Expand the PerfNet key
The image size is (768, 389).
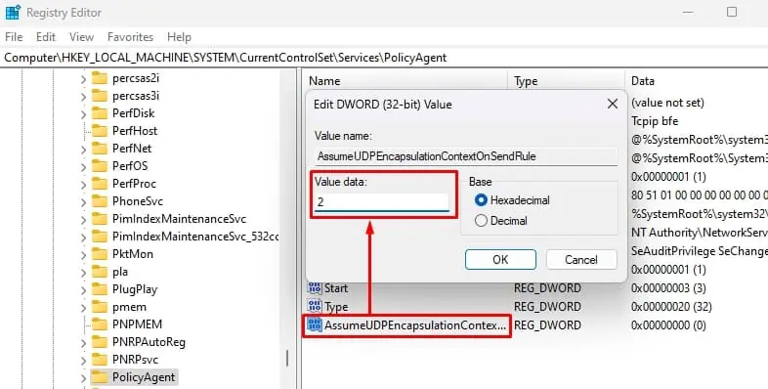(x=84, y=150)
